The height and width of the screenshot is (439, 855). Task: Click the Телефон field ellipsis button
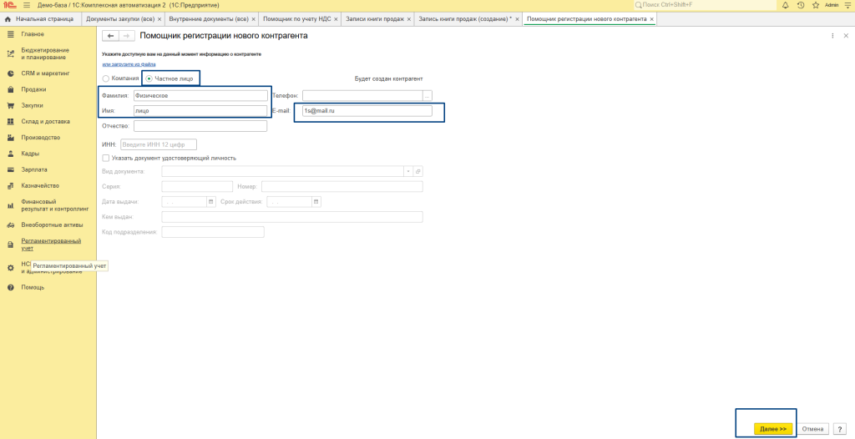coord(427,95)
